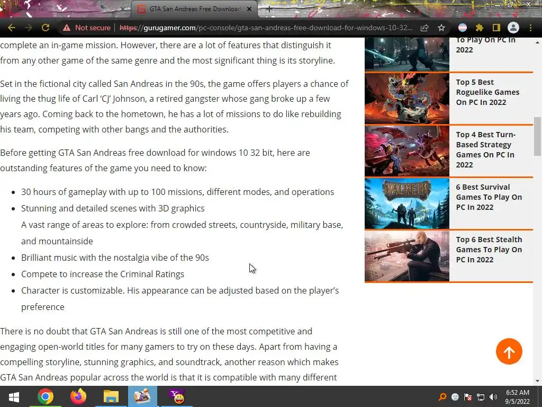Open the 6:52 AM clock calendar
The height and width of the screenshot is (407, 542).
coord(518,397)
